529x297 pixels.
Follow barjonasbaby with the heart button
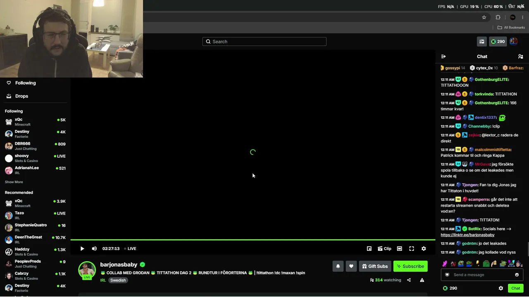click(x=351, y=266)
